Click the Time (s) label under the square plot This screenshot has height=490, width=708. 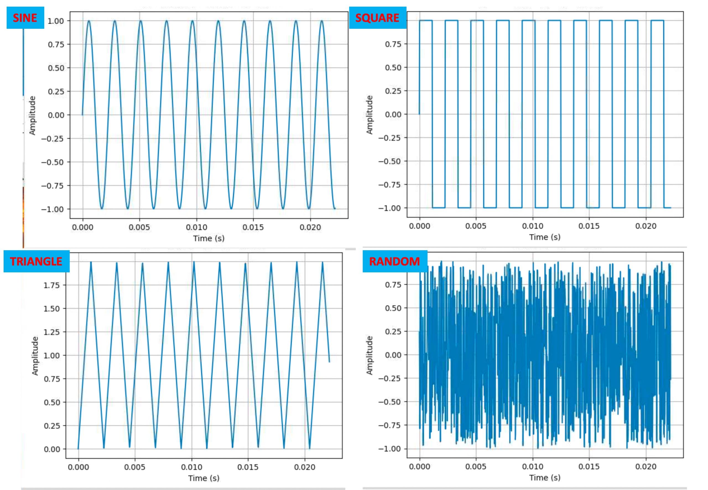545,237
